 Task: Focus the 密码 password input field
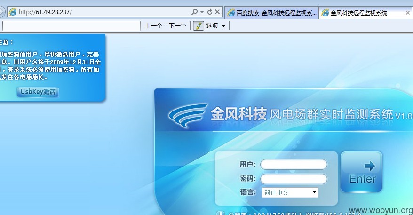pos(294,179)
